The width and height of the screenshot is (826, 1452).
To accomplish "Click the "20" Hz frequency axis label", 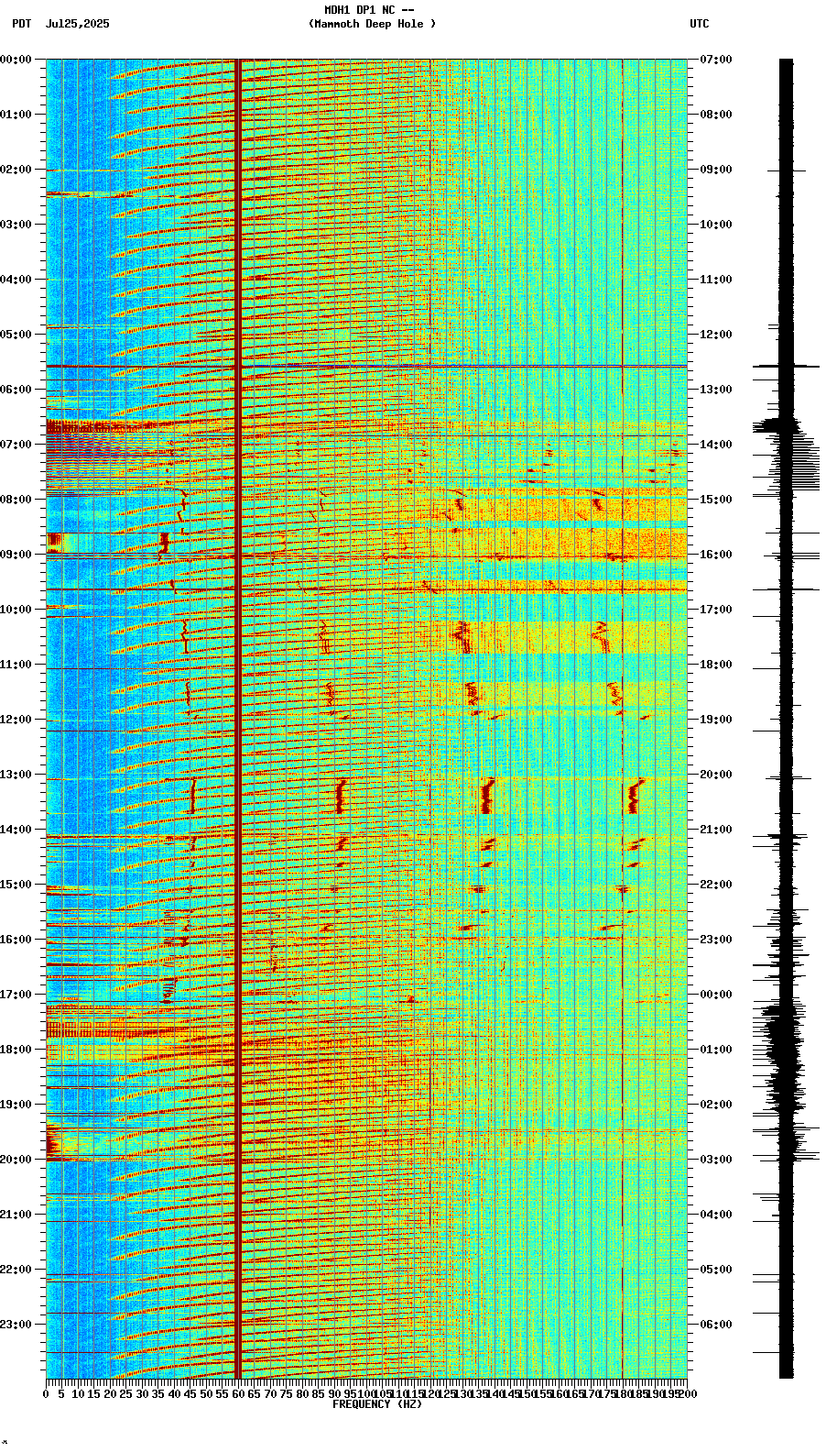I will [110, 1393].
